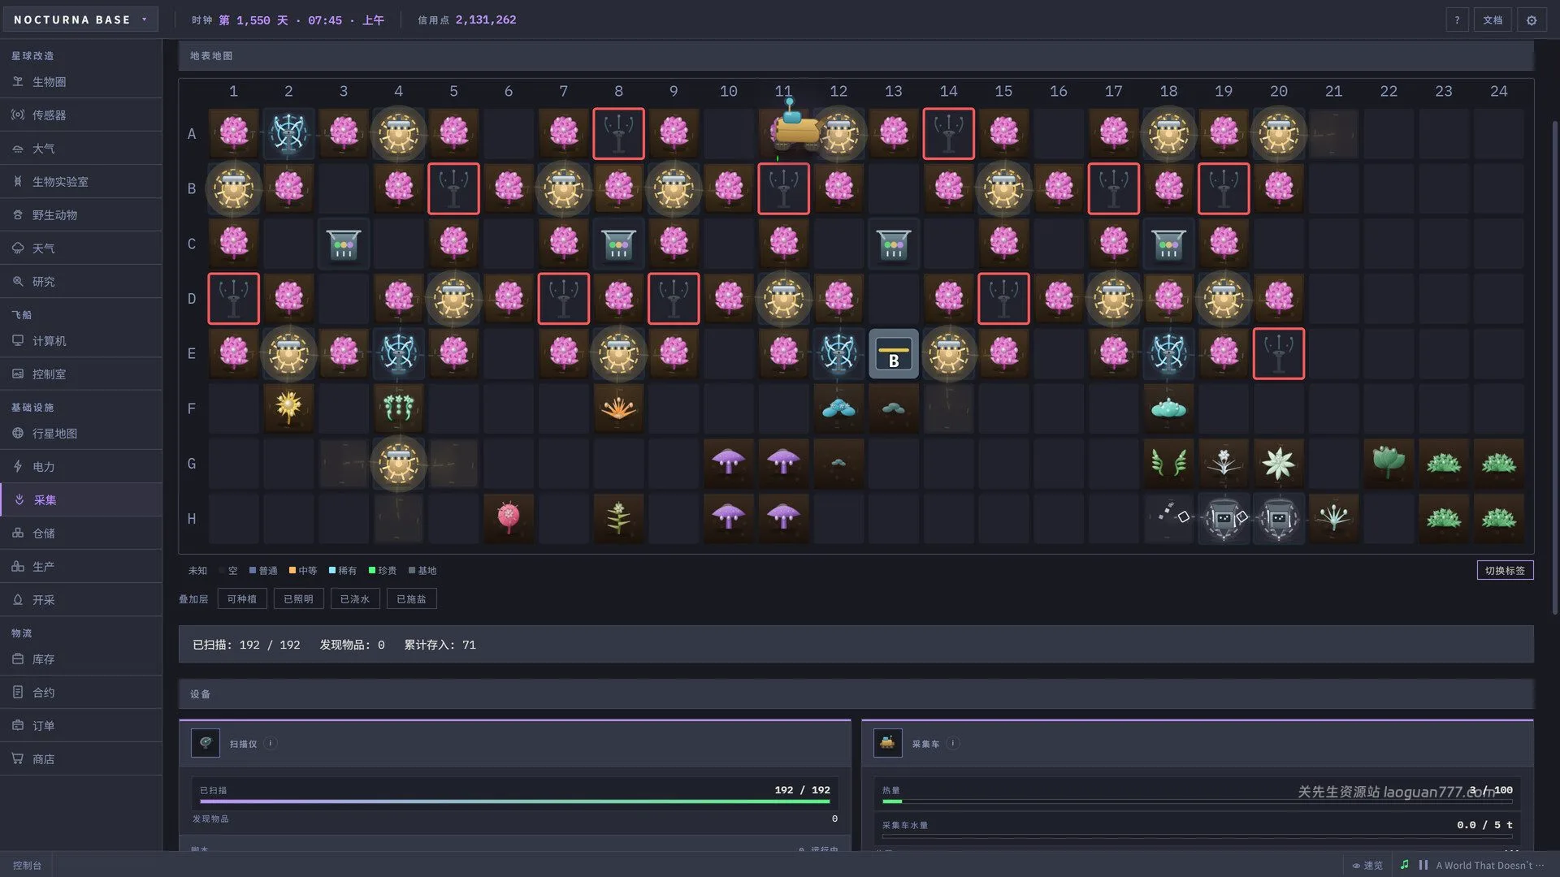Image resolution: width=1560 pixels, height=877 pixels.
Task: Click the 扫描仪 scanner device icon
Action: (x=206, y=743)
